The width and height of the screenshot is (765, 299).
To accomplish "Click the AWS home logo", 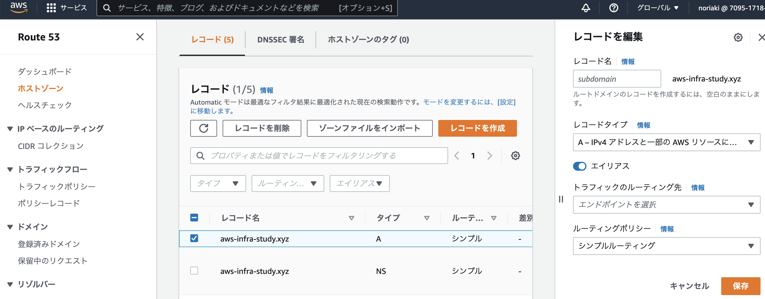I will point(18,8).
